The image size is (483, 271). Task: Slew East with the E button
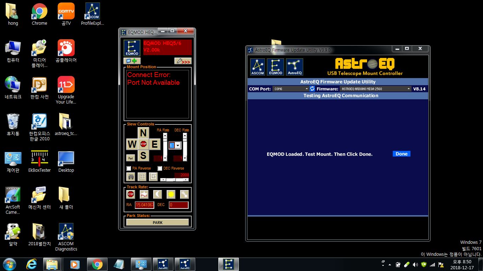pos(155,144)
